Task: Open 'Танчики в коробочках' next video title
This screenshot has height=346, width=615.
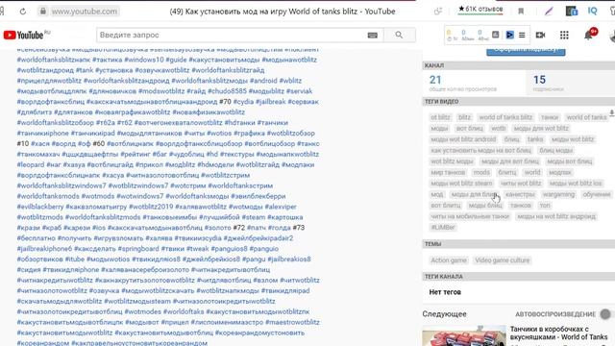Action: tap(558, 334)
